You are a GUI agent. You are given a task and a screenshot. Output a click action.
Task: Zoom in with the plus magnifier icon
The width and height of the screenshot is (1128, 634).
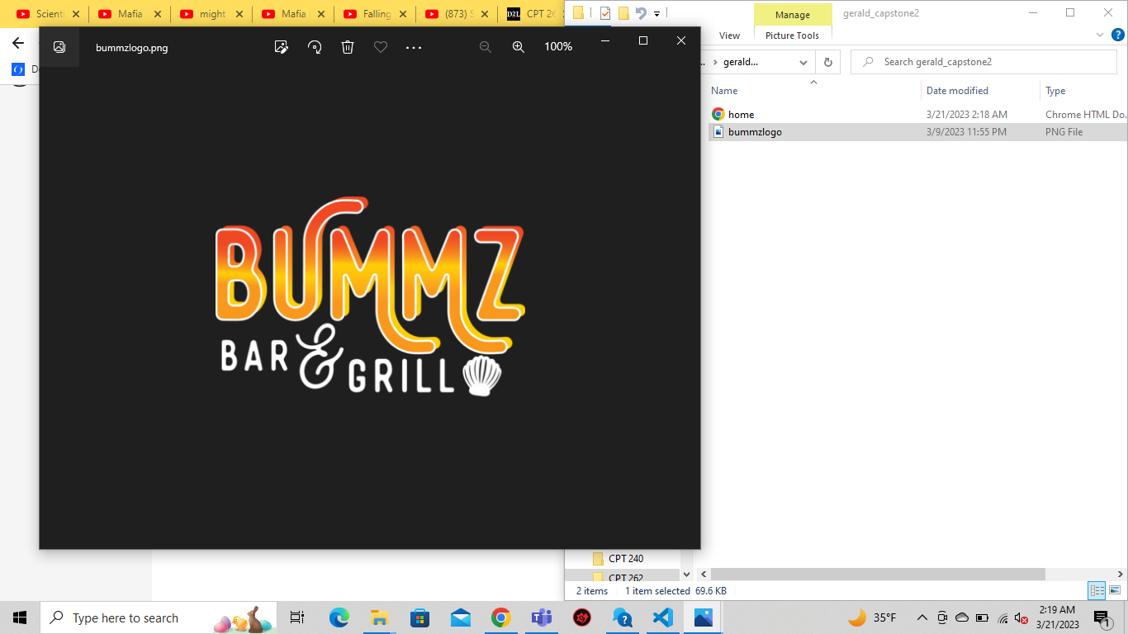point(519,47)
